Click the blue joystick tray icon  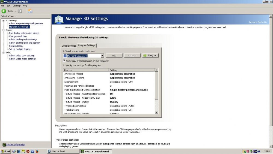pyautogui.click(x=259, y=151)
